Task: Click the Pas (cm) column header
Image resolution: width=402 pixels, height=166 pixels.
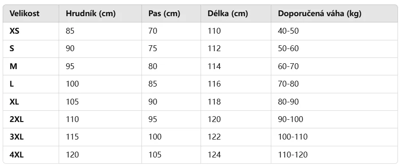Action: point(164,13)
